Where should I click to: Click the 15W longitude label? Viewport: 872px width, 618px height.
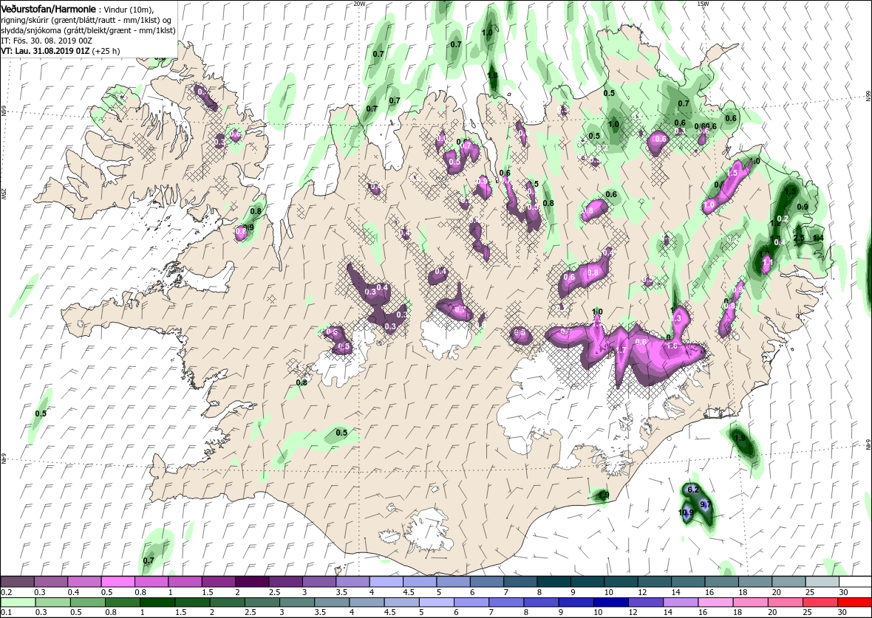(703, 4)
